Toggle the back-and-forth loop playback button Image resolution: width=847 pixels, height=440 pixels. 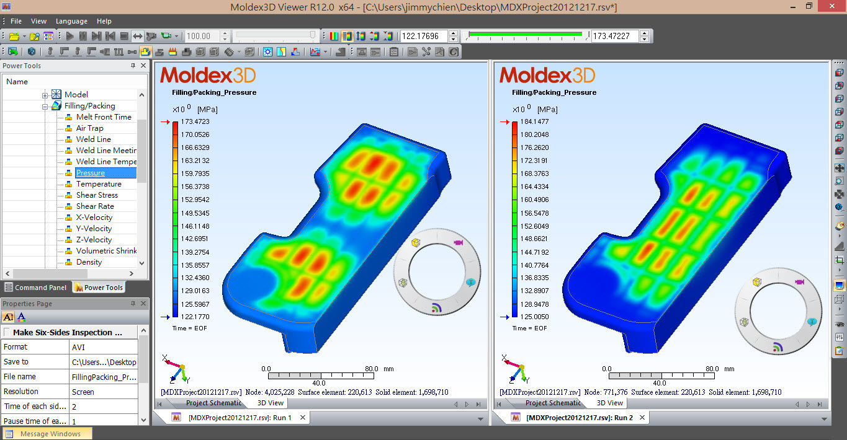pyautogui.click(x=138, y=37)
